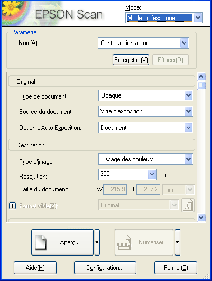Viewport: 212px width, 281px height.
Task: Click the Aperçu preview button
Action: (x=62, y=242)
